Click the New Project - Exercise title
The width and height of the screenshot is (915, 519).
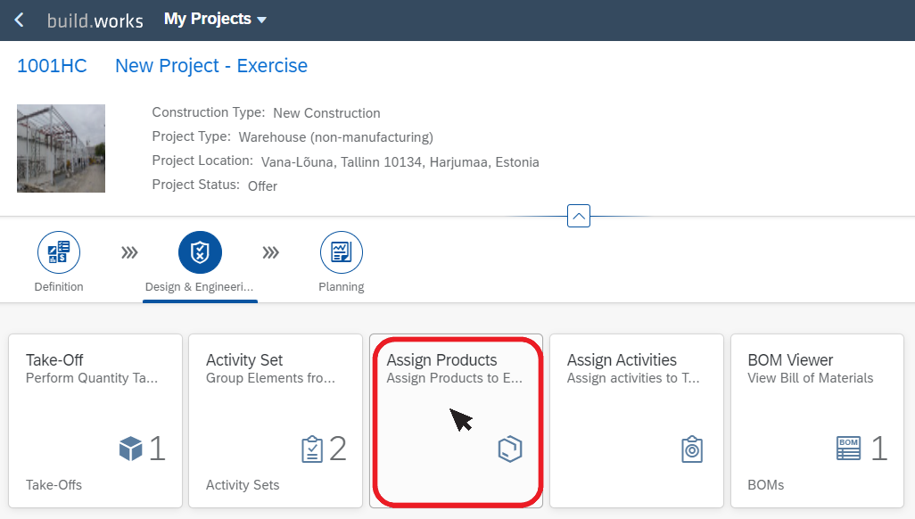(211, 66)
